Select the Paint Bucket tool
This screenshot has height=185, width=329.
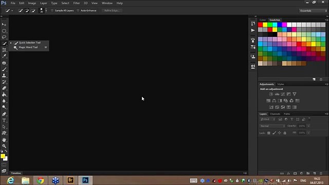[4, 95]
